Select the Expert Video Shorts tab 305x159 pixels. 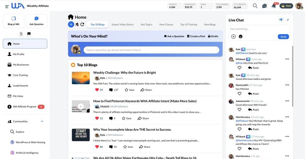pyautogui.click(x=123, y=25)
